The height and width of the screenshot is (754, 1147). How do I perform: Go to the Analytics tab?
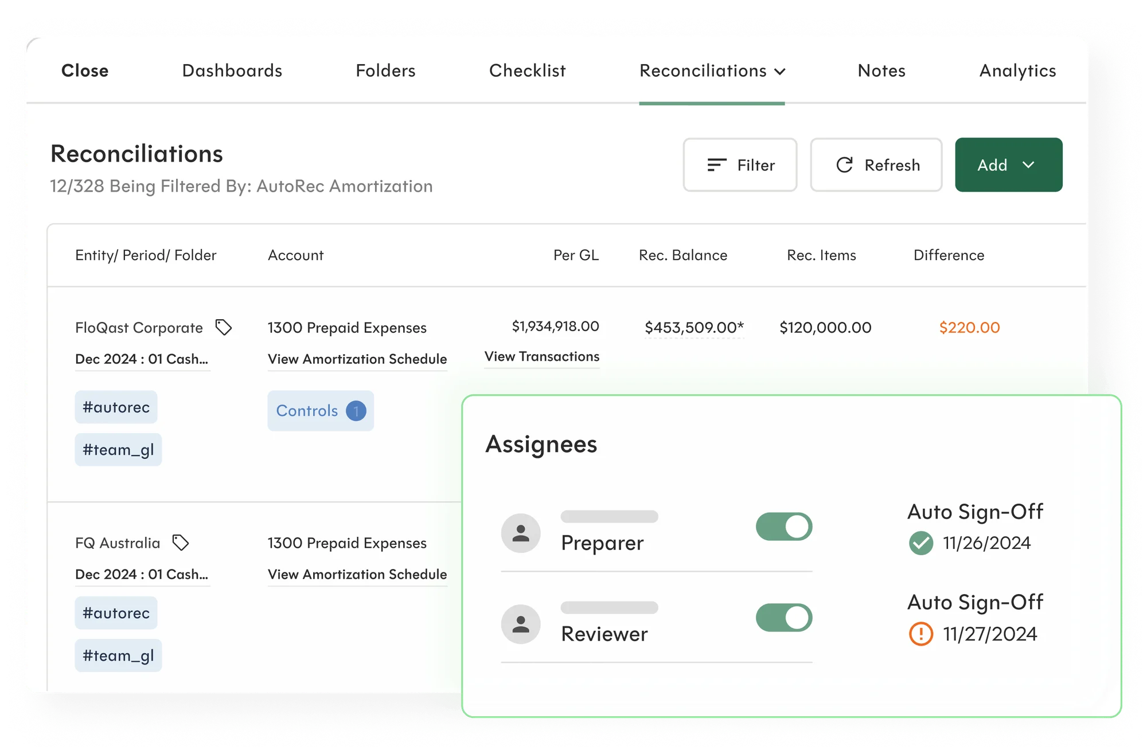(x=1017, y=70)
